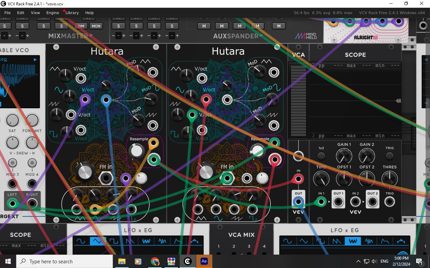Click selected triangle waveform in left LFO x EG
The image size is (430, 268).
98,241
